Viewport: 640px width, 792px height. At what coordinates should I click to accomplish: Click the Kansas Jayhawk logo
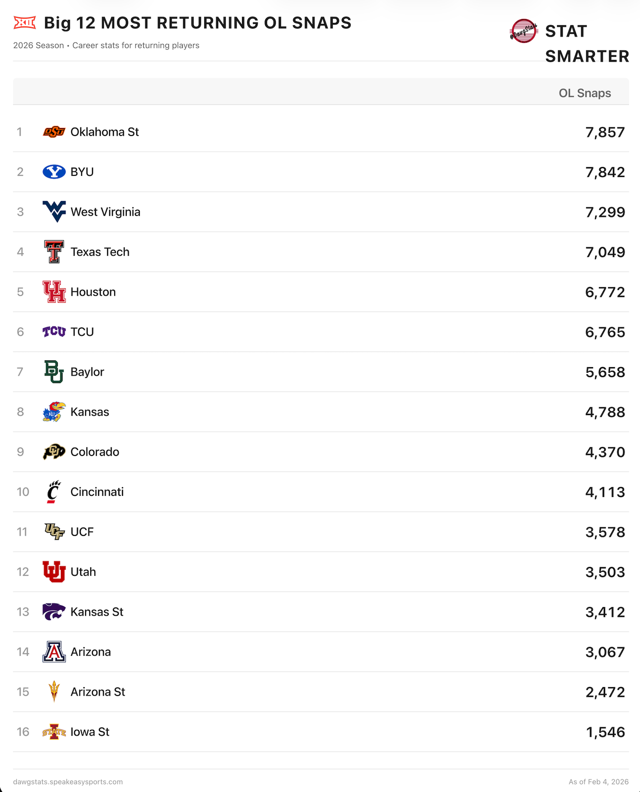pyautogui.click(x=54, y=412)
